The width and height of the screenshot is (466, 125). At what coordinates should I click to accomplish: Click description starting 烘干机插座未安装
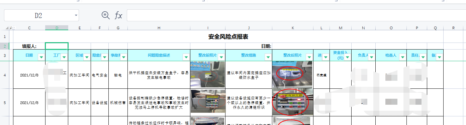click(x=159, y=75)
